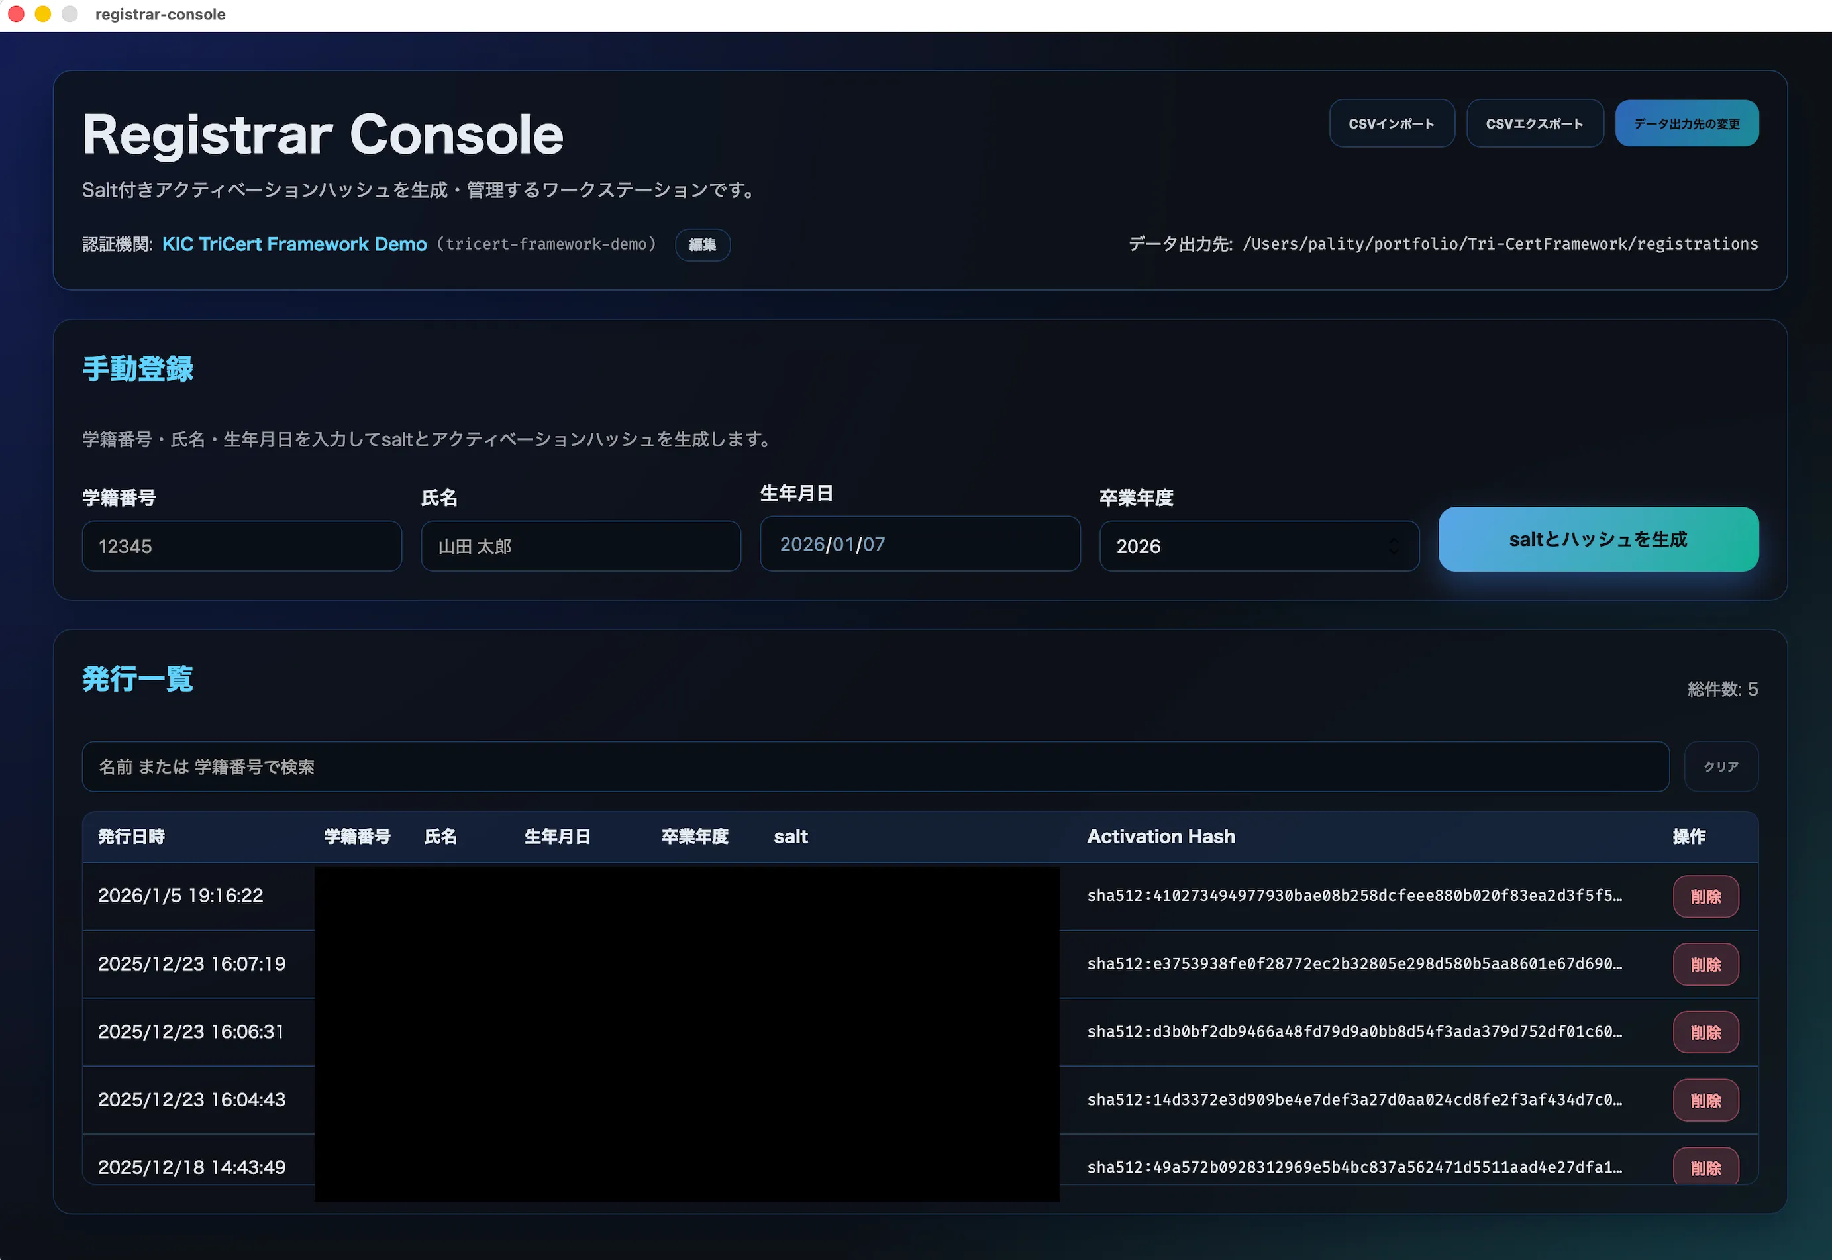Click the 氏名 input field showing 山田 太郎
1832x1260 pixels.
[x=580, y=545]
